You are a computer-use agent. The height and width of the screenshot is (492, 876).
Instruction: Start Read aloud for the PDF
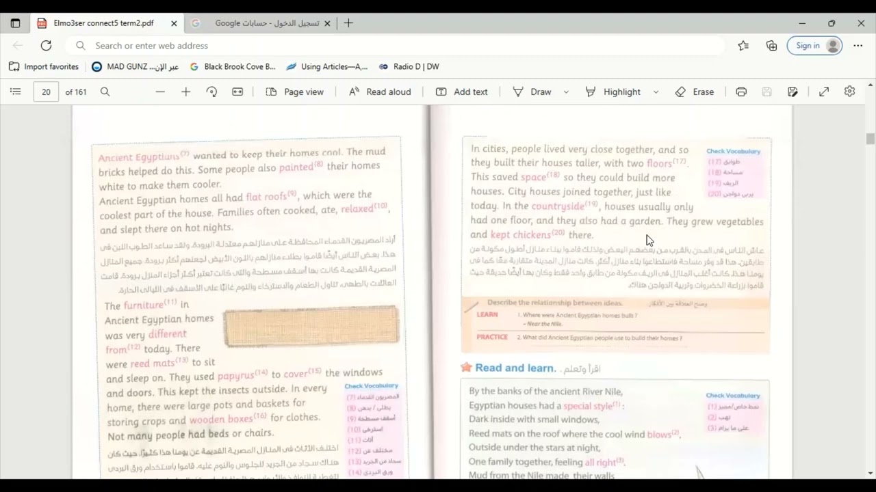click(x=380, y=92)
